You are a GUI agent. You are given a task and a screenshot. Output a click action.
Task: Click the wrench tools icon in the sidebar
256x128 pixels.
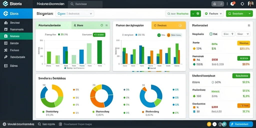tap(6, 50)
